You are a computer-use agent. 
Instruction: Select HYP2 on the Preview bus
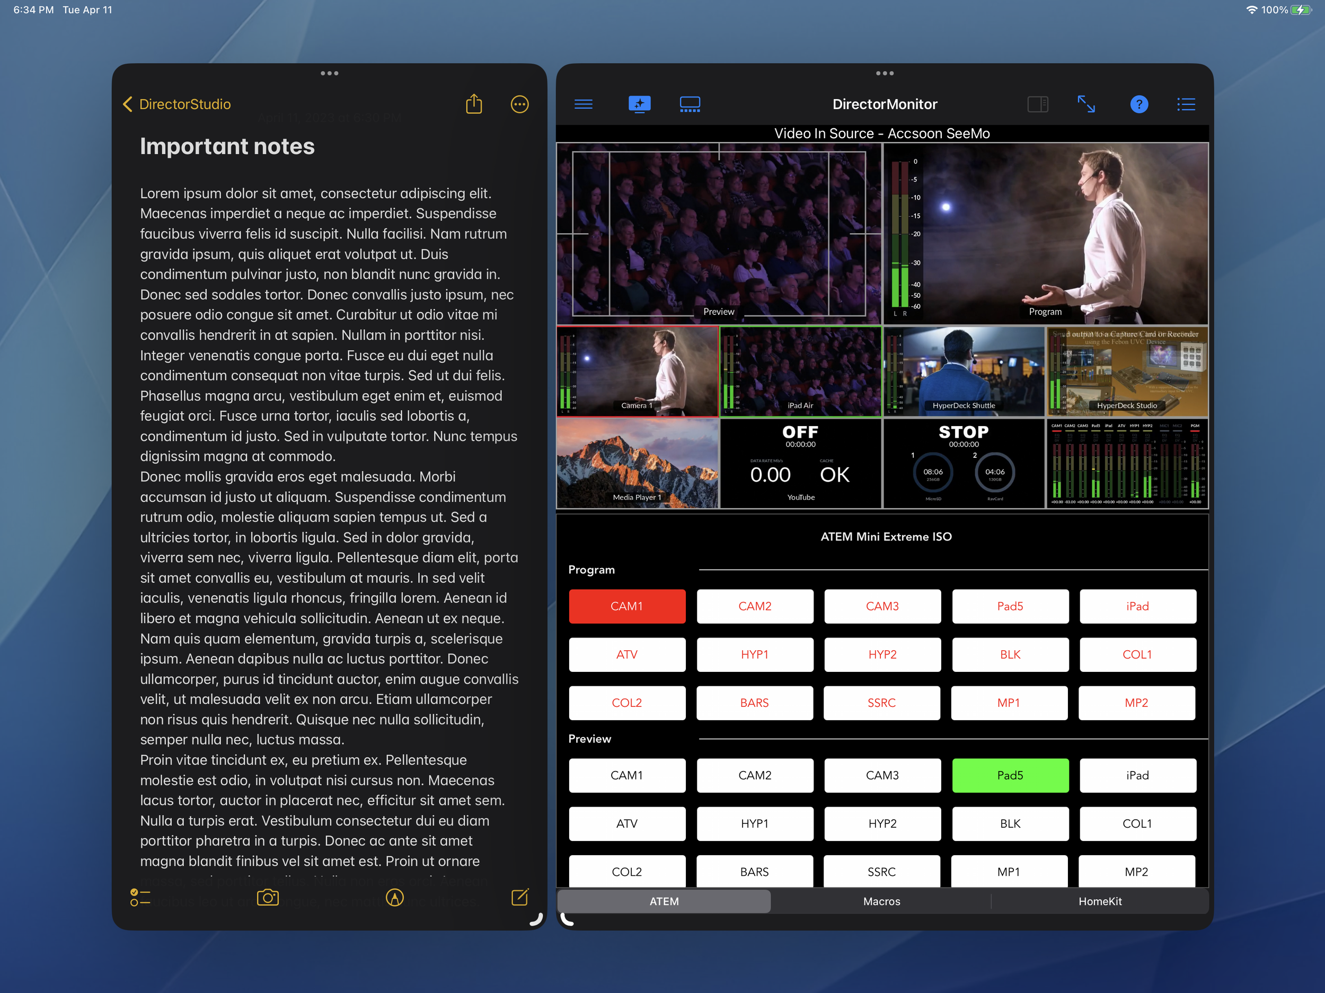[x=882, y=823]
